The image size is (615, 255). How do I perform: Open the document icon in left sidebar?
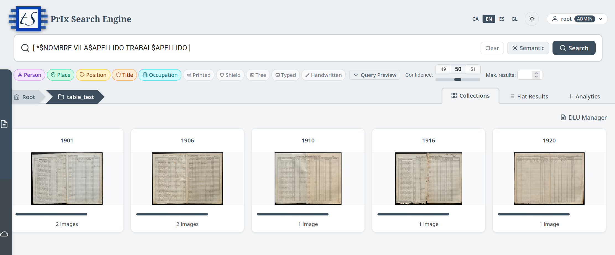click(4, 124)
